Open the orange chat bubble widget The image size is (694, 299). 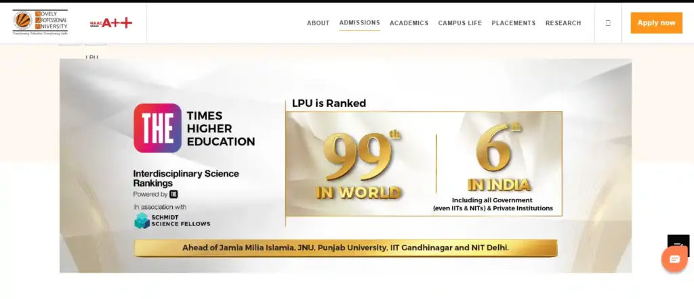[x=674, y=259]
